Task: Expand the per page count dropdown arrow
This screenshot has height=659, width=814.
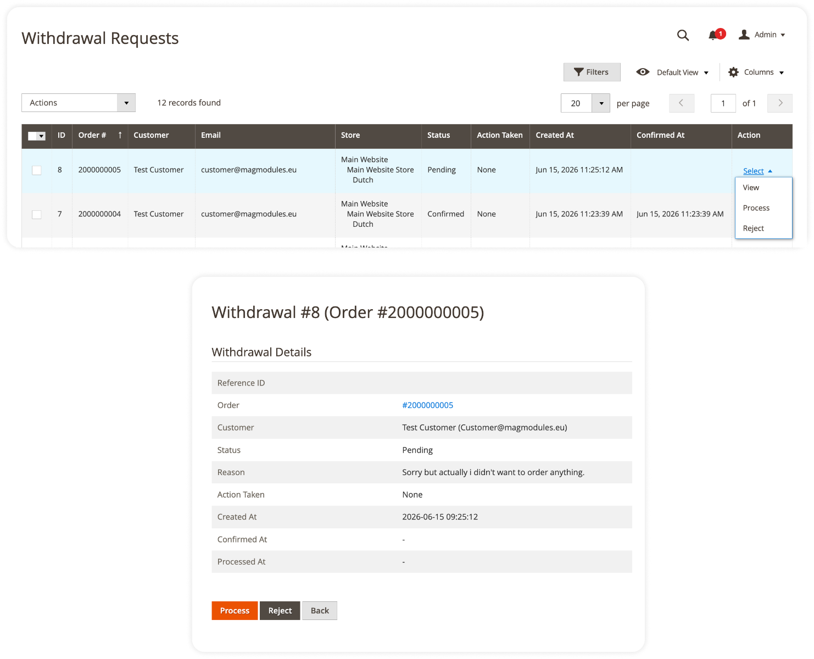Action: [x=601, y=103]
